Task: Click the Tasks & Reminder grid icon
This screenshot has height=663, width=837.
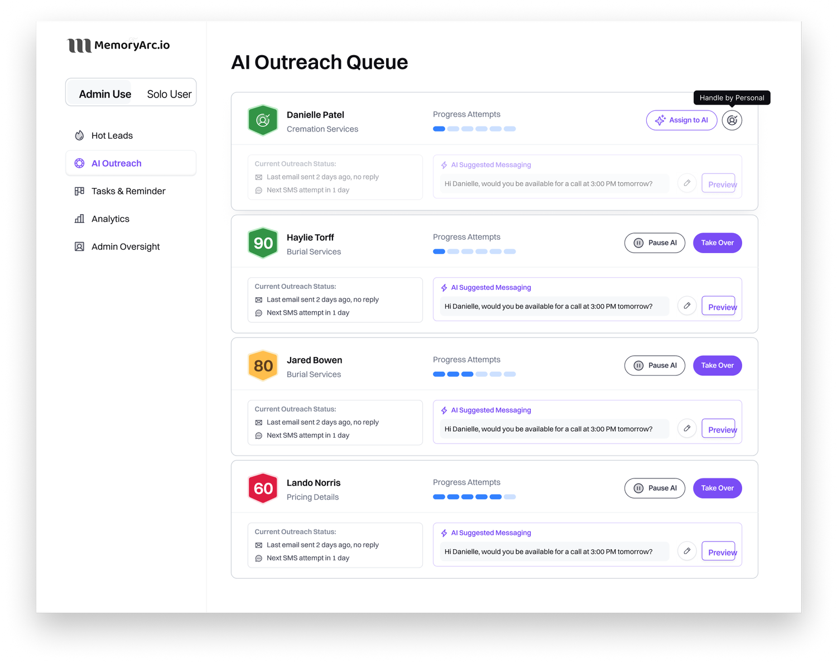Action: pyautogui.click(x=79, y=191)
